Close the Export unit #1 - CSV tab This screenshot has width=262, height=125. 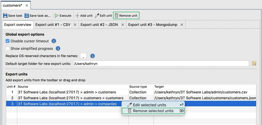click(75, 25)
